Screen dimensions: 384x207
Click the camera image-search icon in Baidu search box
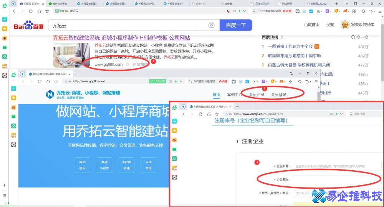point(211,25)
